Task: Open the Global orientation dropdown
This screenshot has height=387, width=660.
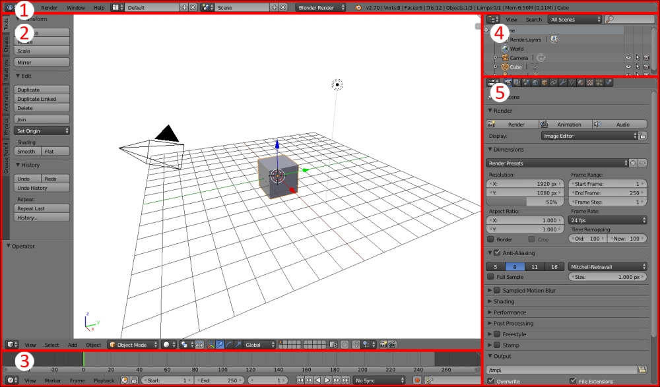Action: click(x=259, y=345)
